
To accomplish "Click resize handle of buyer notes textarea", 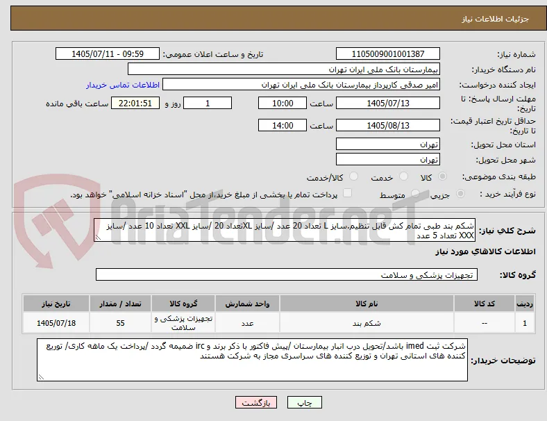I will point(41,377).
